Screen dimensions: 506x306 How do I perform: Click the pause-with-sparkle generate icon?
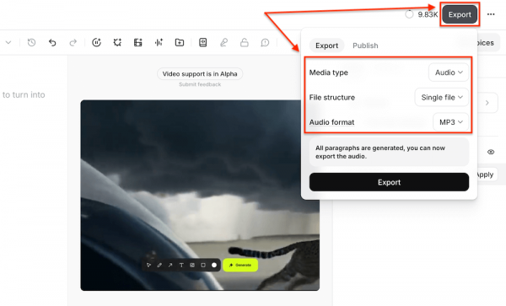coord(96,42)
